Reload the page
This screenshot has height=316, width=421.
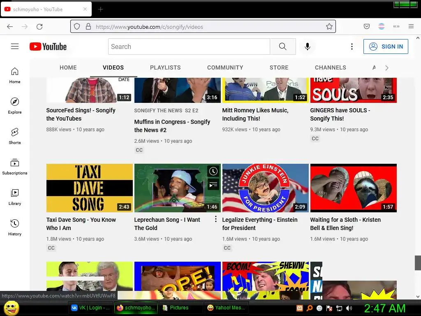point(39,27)
